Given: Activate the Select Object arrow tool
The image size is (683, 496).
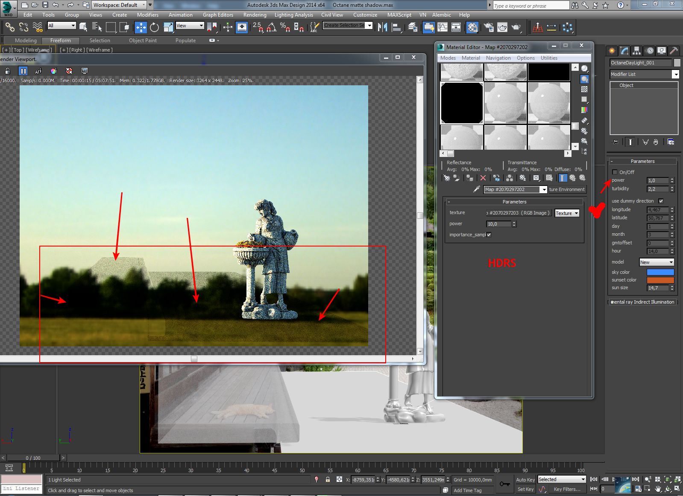Looking at the screenshot, I should click(83, 27).
